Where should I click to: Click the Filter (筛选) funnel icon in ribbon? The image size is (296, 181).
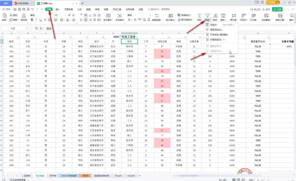point(208,15)
